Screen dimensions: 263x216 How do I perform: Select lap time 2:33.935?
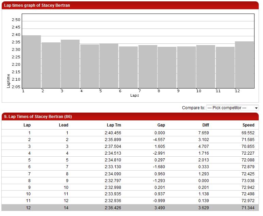113,194
